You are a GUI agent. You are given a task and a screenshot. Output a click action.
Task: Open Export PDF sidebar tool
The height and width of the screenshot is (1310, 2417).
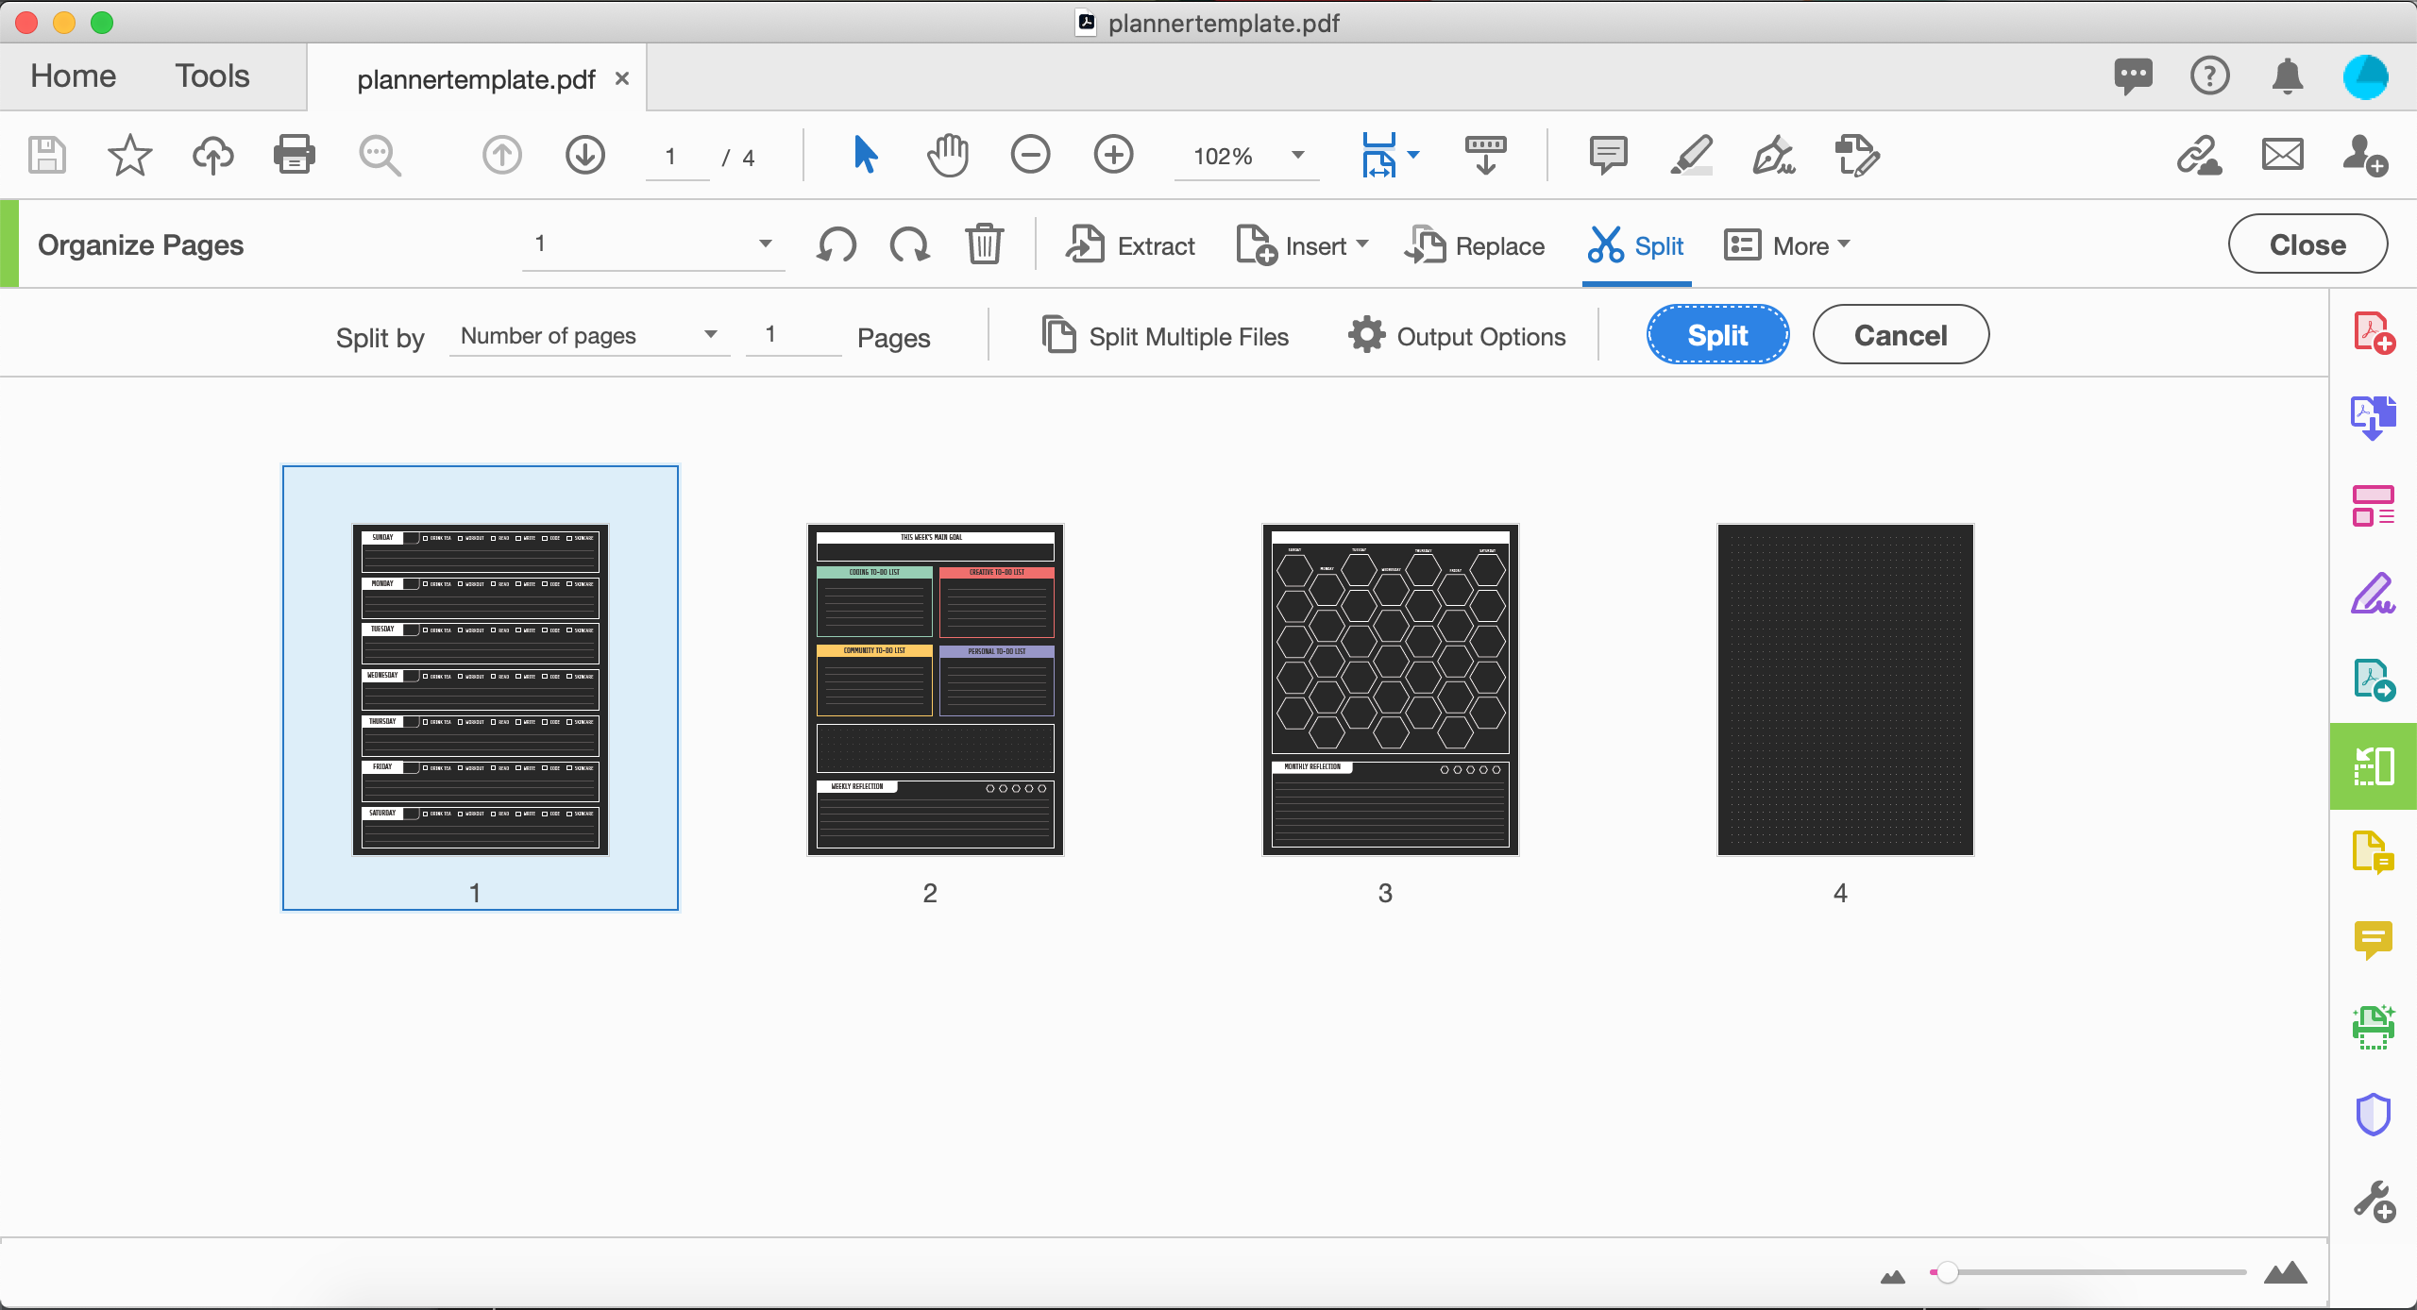point(2373,417)
